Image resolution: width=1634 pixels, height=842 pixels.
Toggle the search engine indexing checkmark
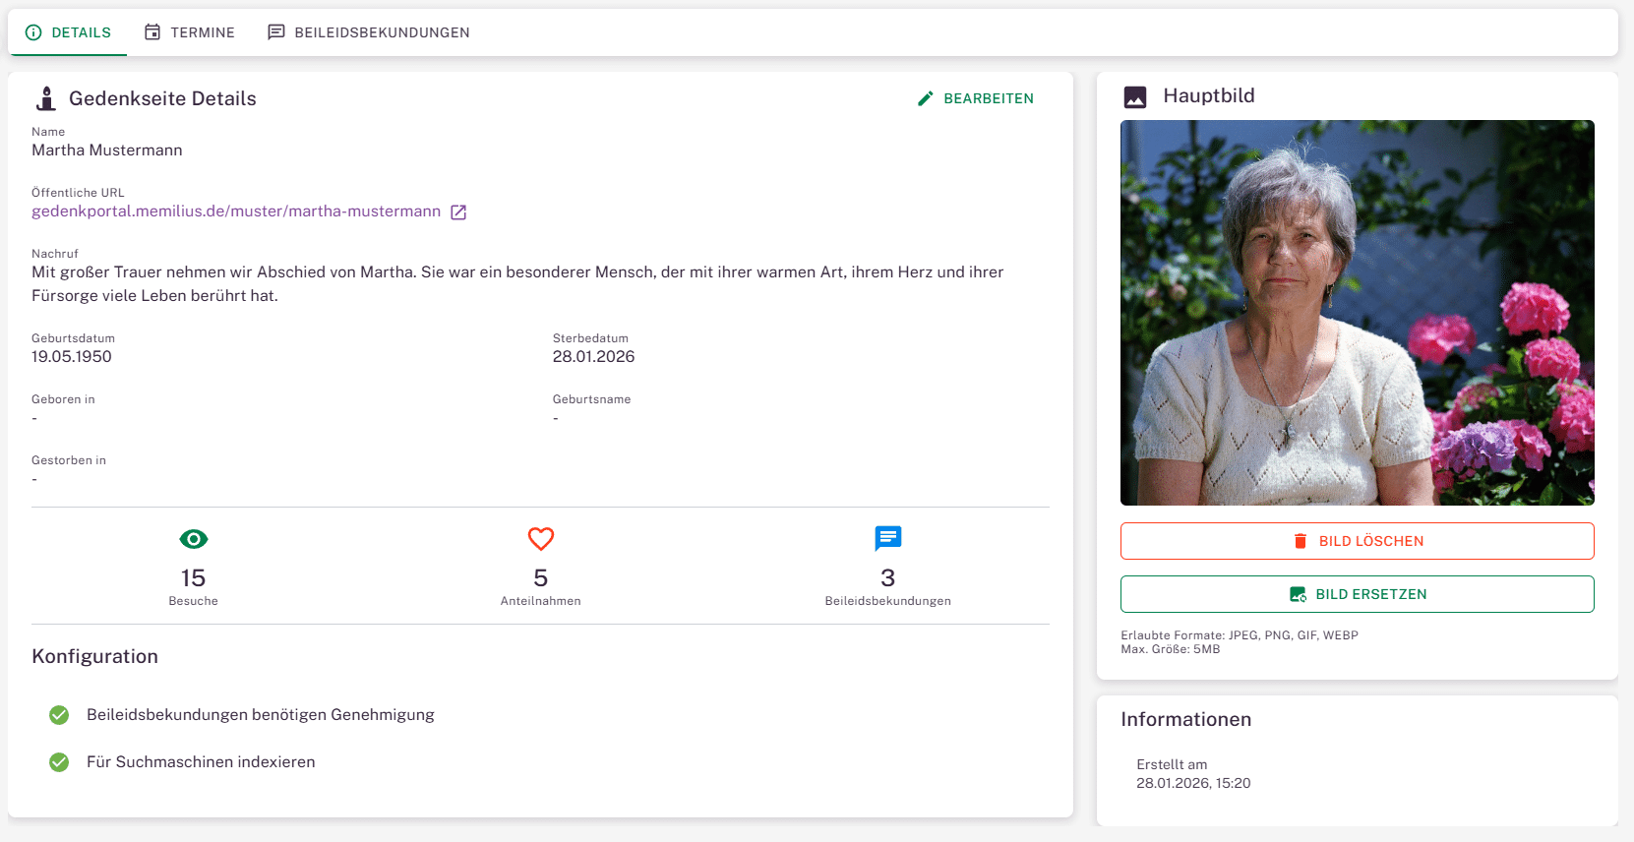point(59,762)
